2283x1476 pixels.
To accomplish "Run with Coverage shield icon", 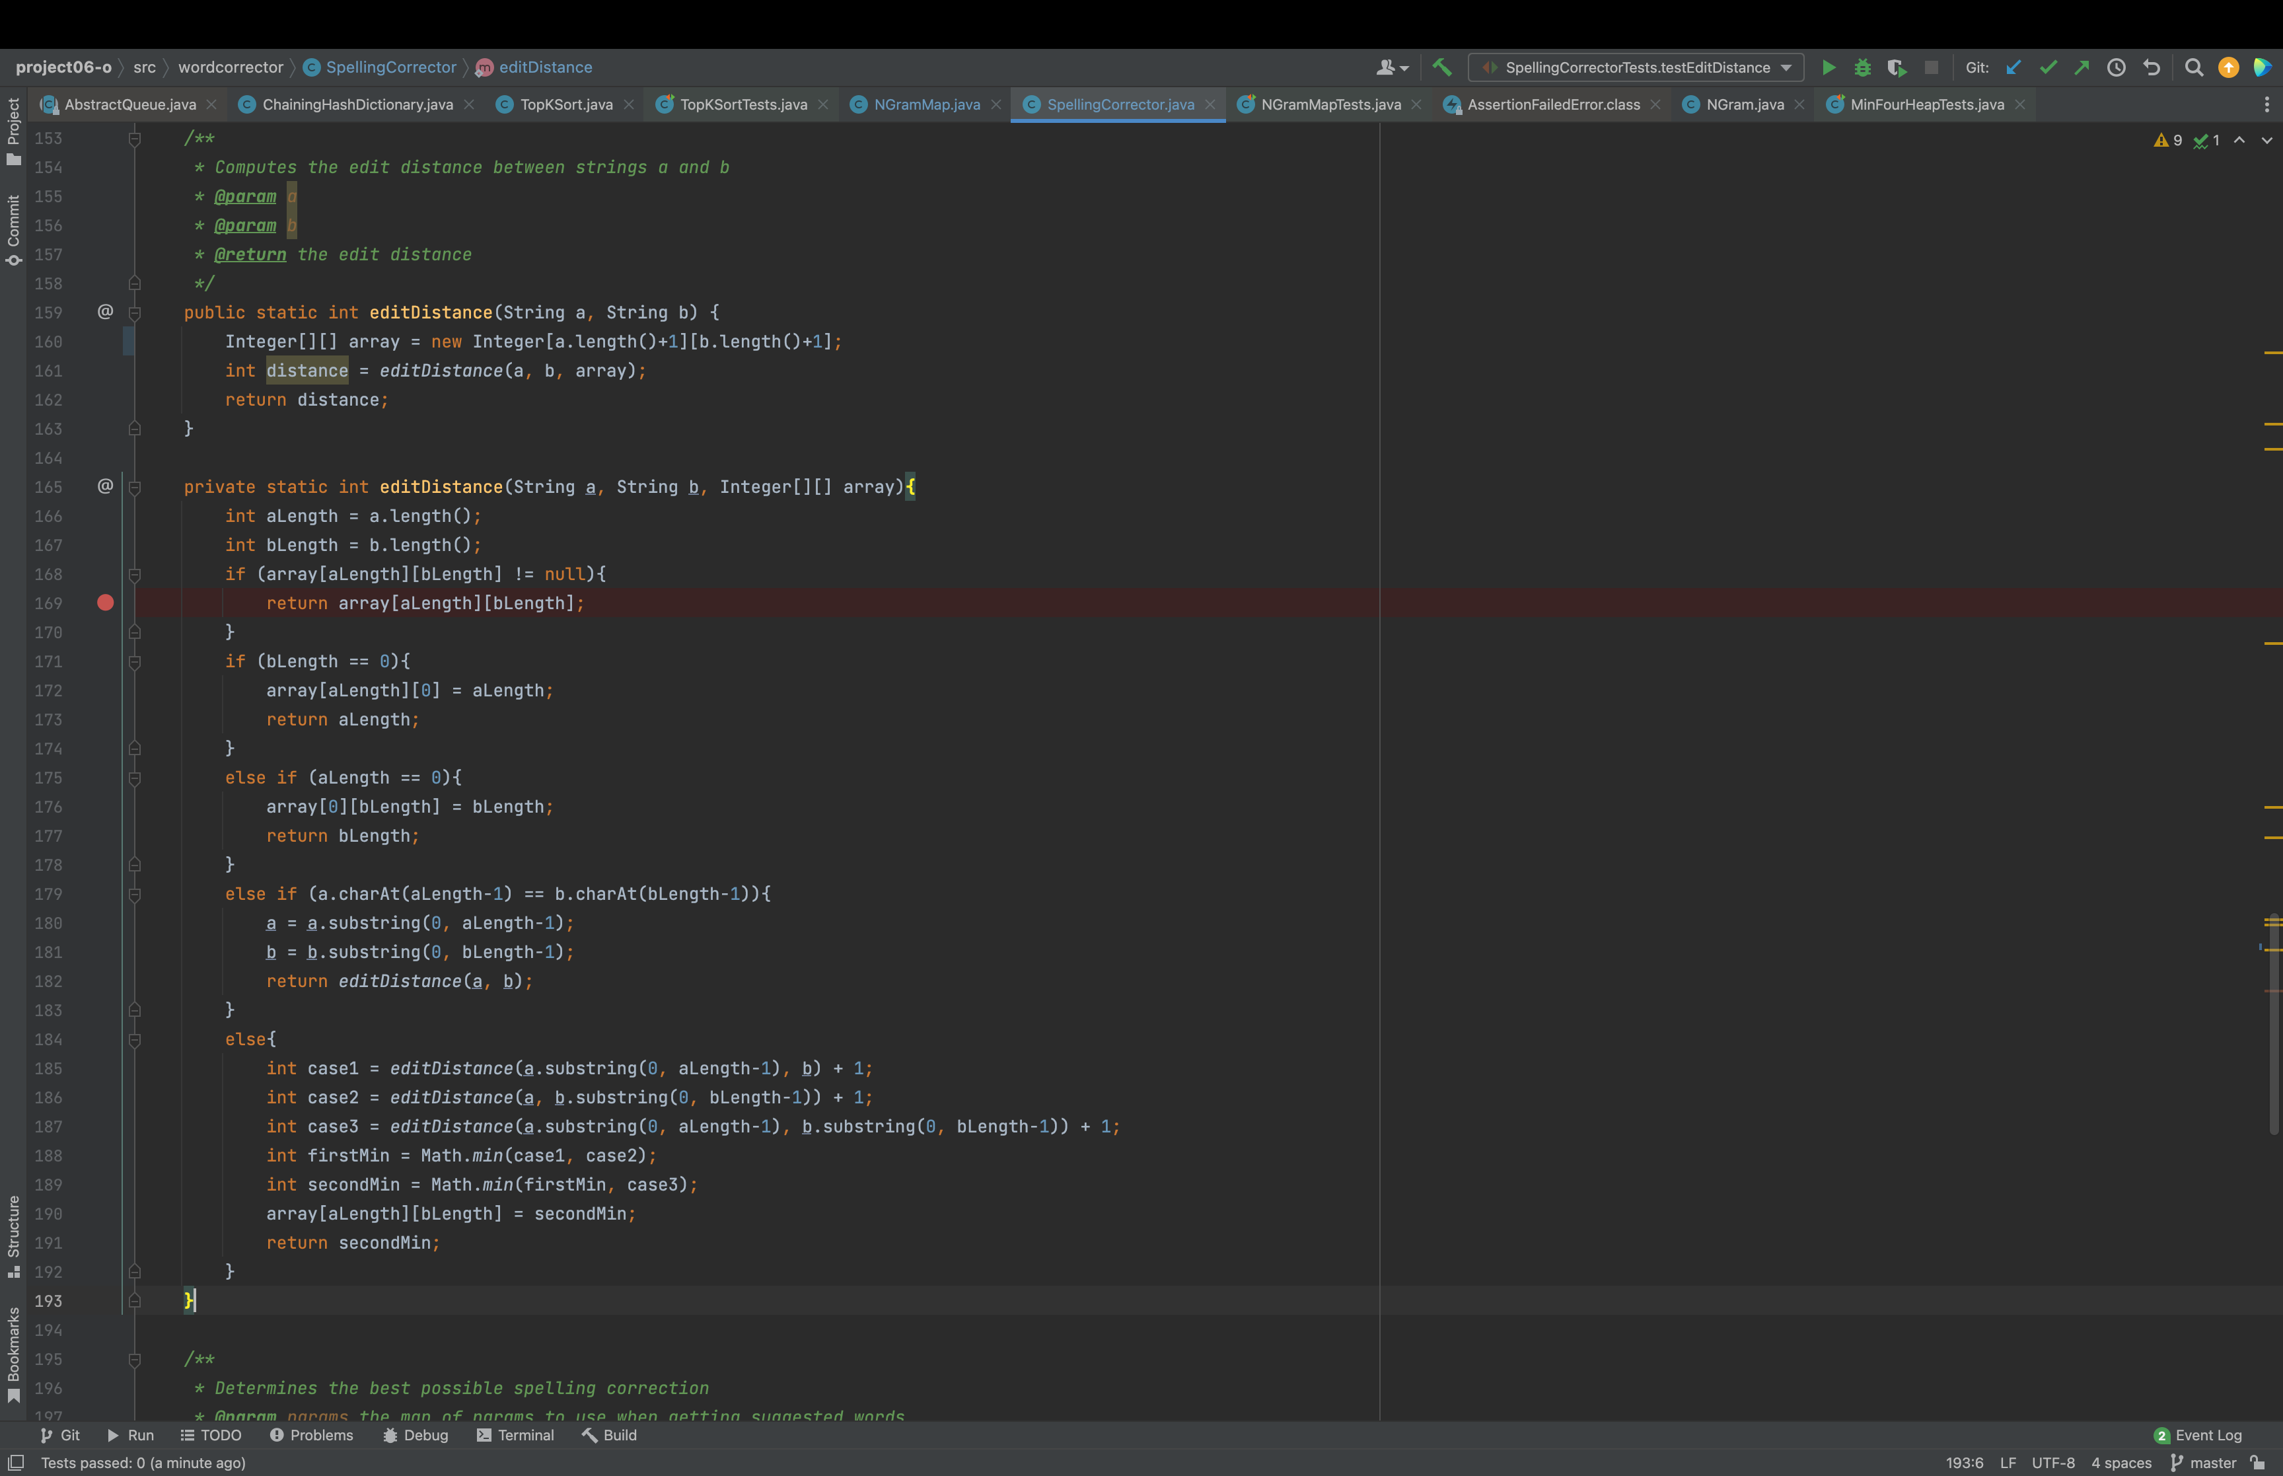I will point(1896,67).
